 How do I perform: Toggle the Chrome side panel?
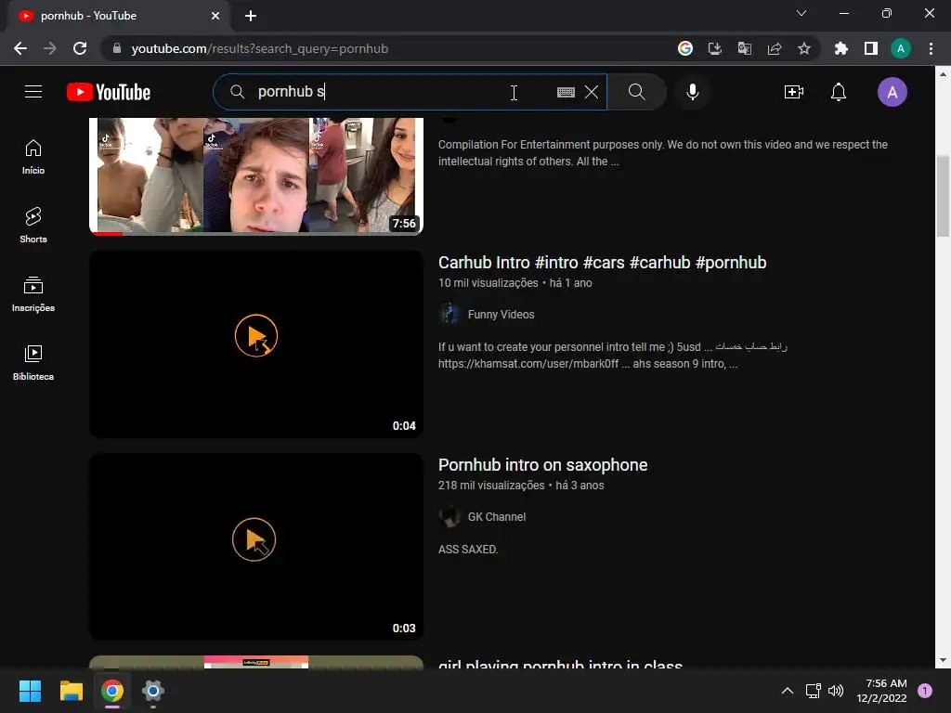(x=871, y=48)
